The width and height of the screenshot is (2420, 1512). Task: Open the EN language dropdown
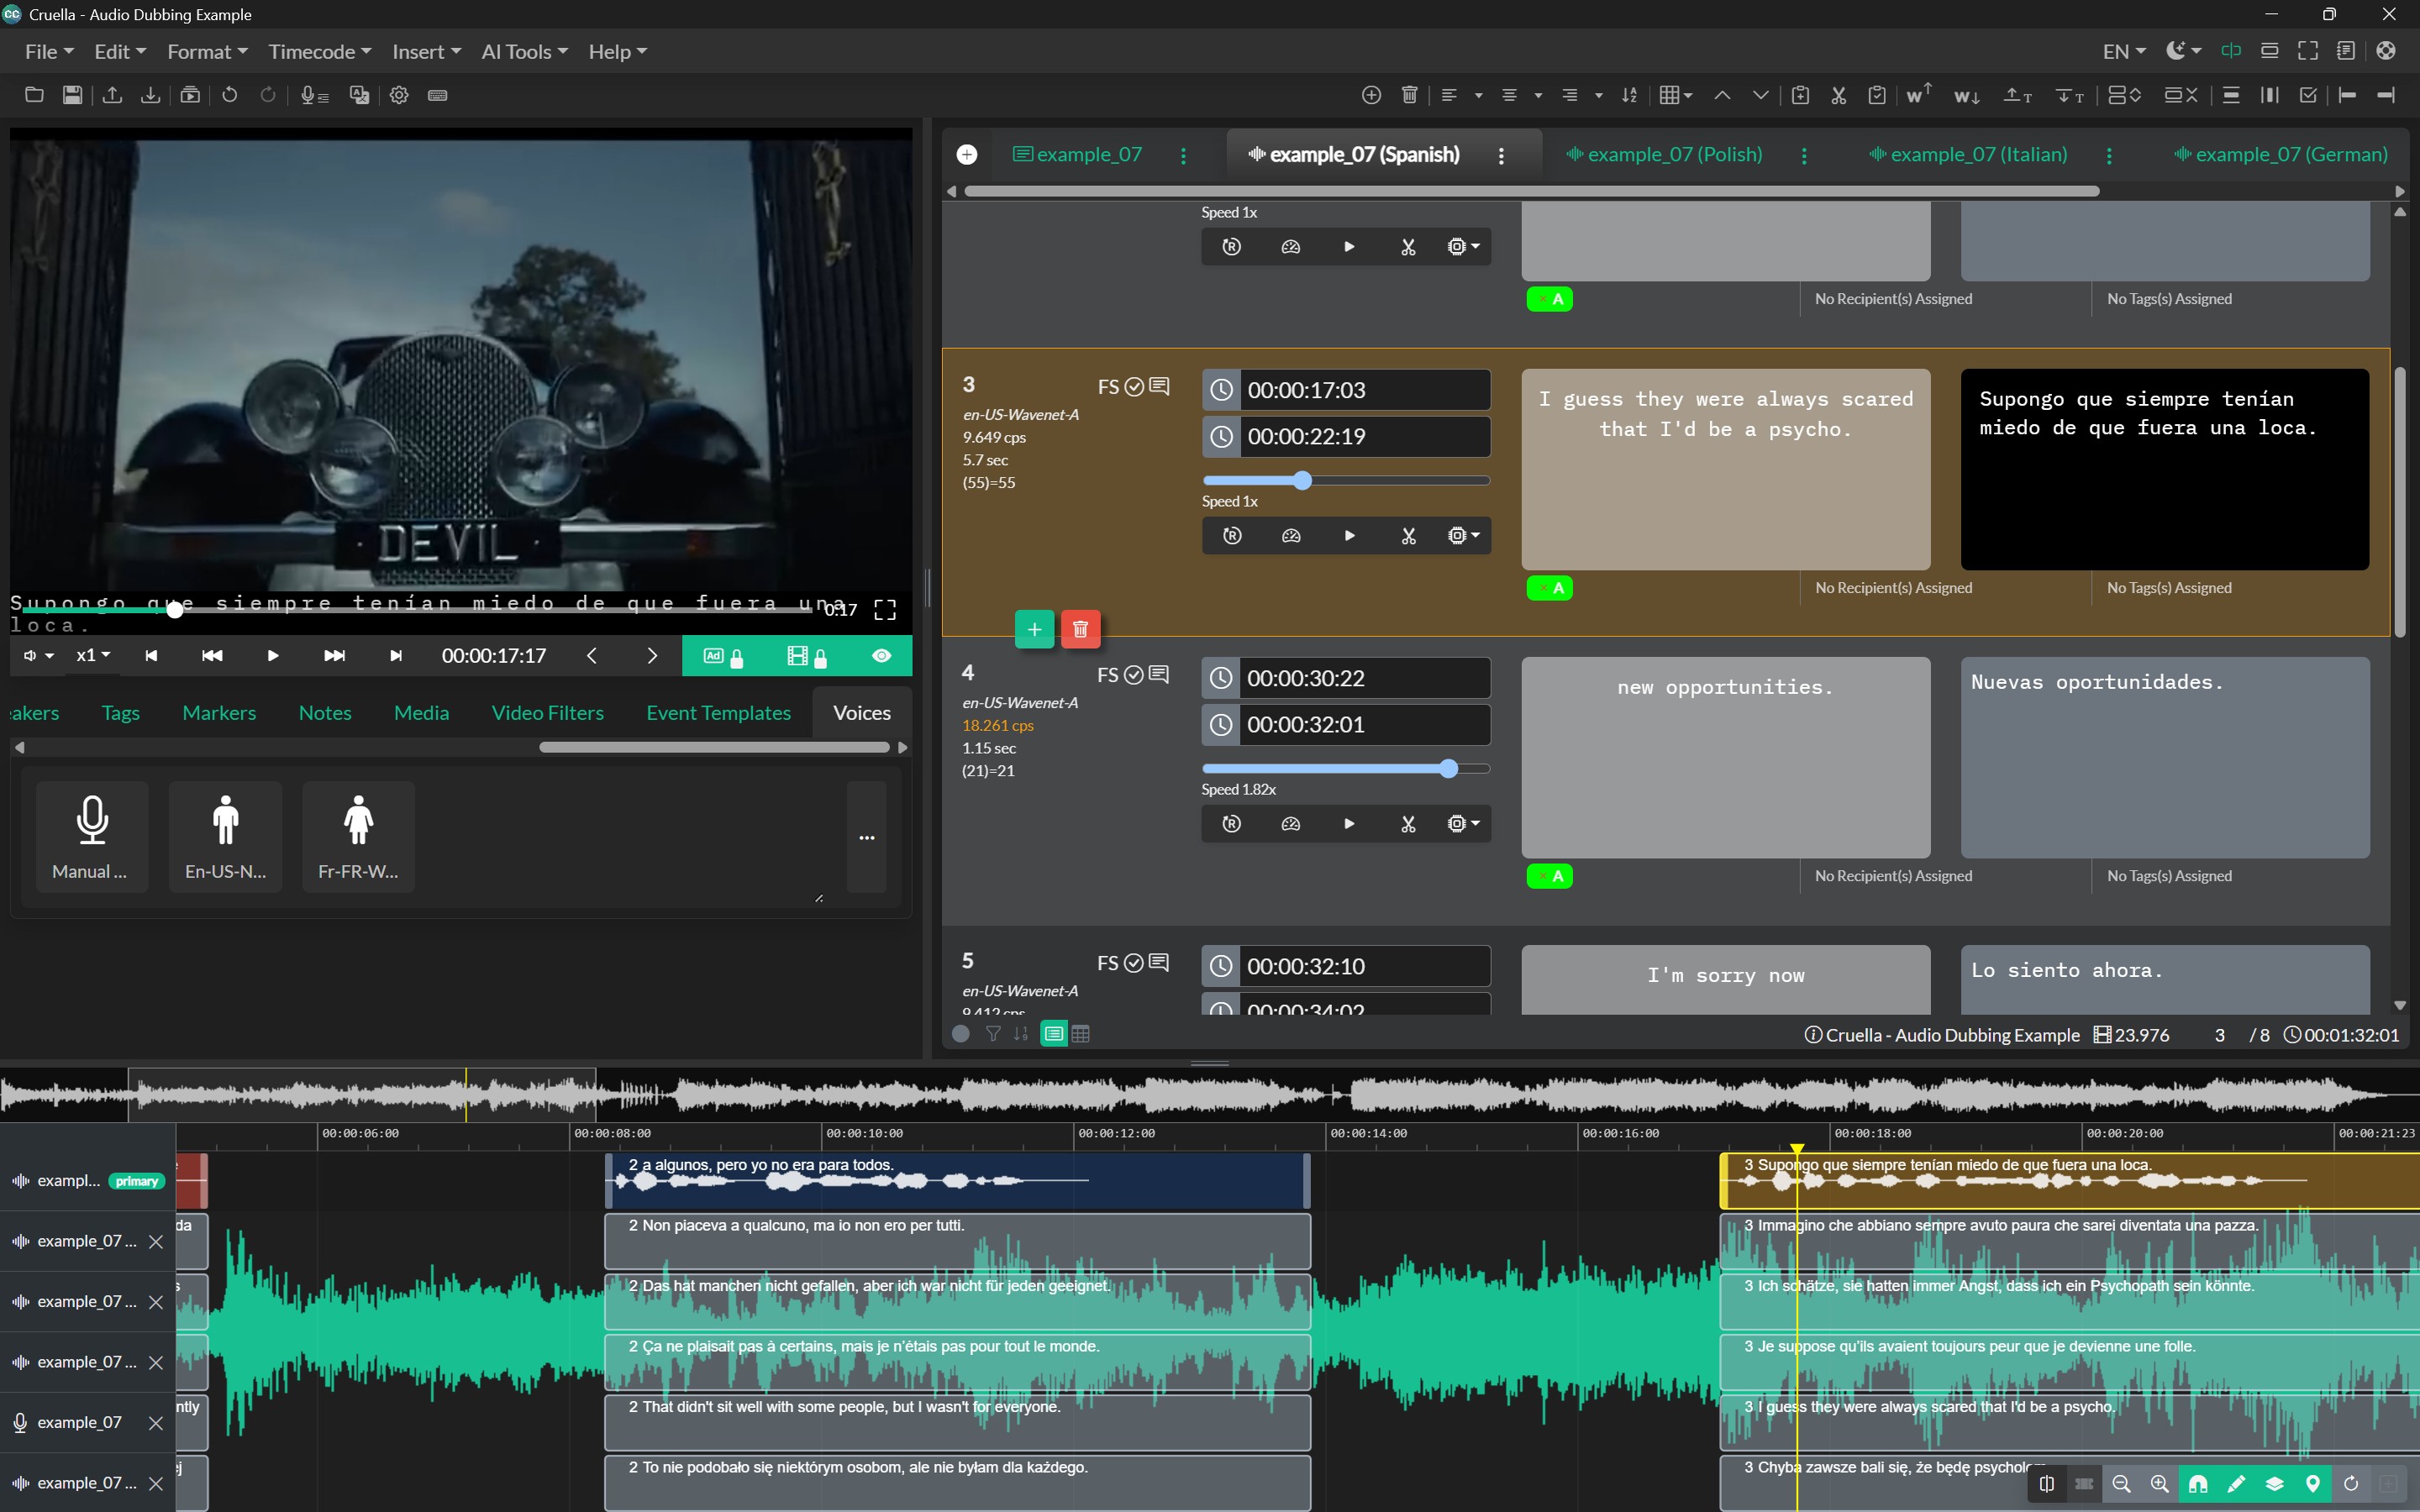(x=2123, y=51)
